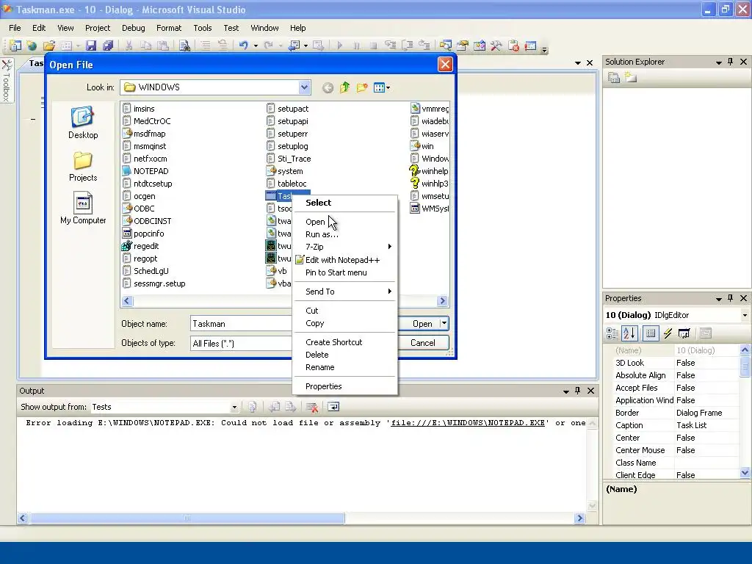Close the Open File dialog
This screenshot has height=564, width=752.
coord(445,65)
